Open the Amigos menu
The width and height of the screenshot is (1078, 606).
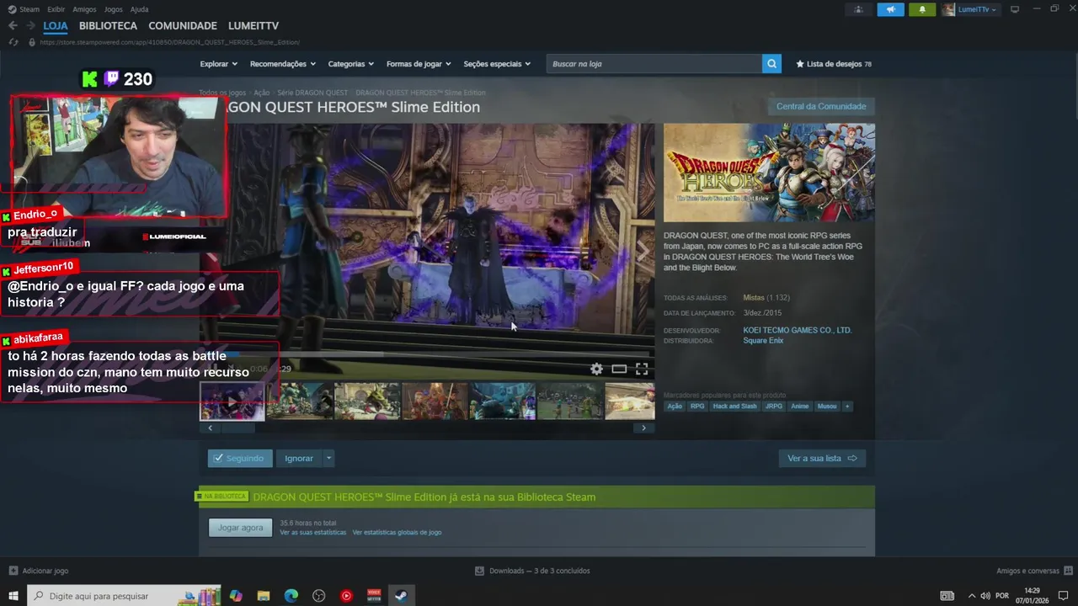pyautogui.click(x=84, y=9)
